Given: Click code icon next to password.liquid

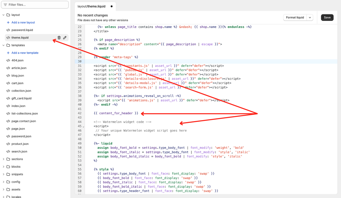Looking at the screenshot, I should pyautogui.click(x=8, y=30).
